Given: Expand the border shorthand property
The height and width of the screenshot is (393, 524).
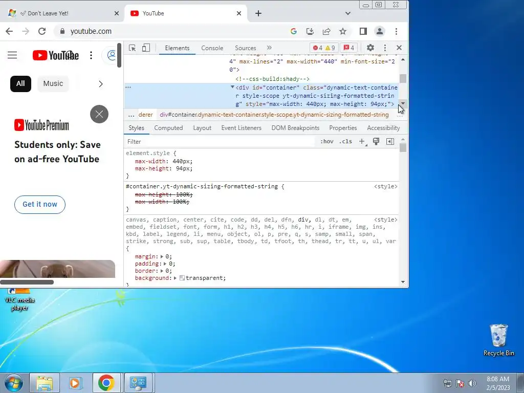Looking at the screenshot, I should tap(162, 271).
